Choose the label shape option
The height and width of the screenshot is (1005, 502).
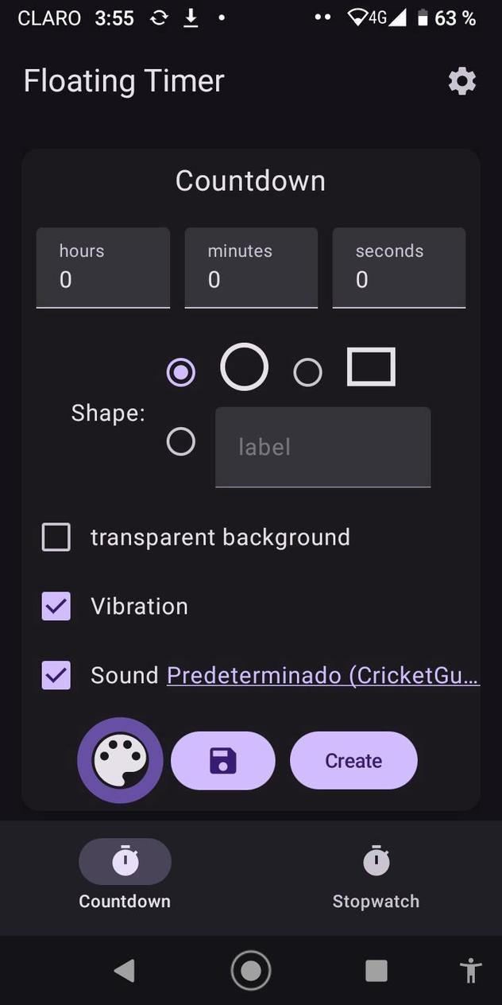pos(180,441)
